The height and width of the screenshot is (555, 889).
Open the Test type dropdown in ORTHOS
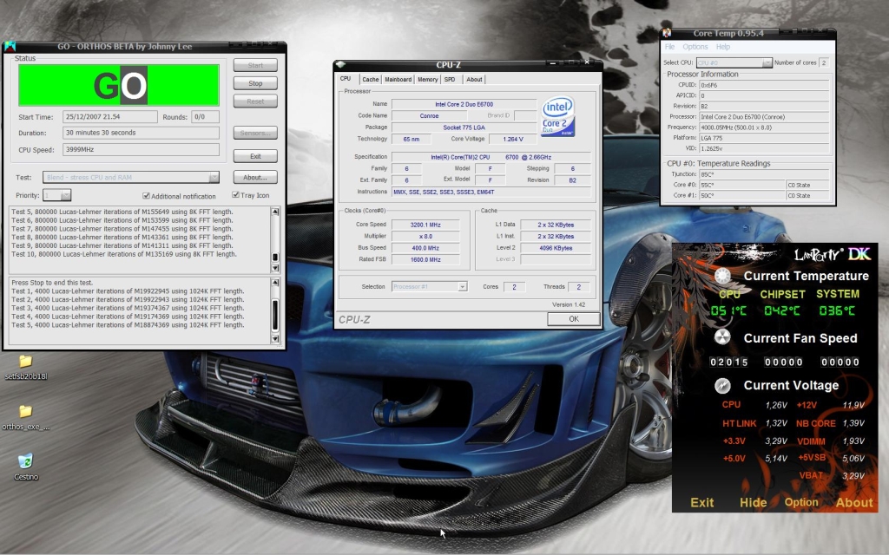click(214, 177)
